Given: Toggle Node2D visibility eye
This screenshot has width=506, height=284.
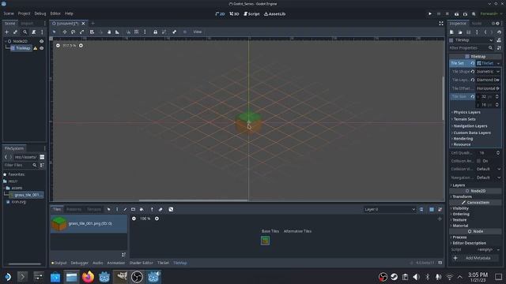Looking at the screenshot, I should [x=42, y=41].
